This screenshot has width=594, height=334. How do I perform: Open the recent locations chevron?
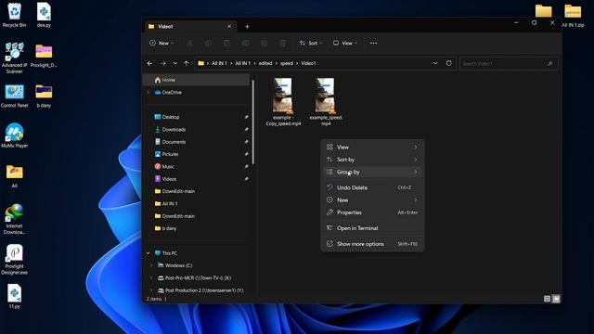pos(175,63)
